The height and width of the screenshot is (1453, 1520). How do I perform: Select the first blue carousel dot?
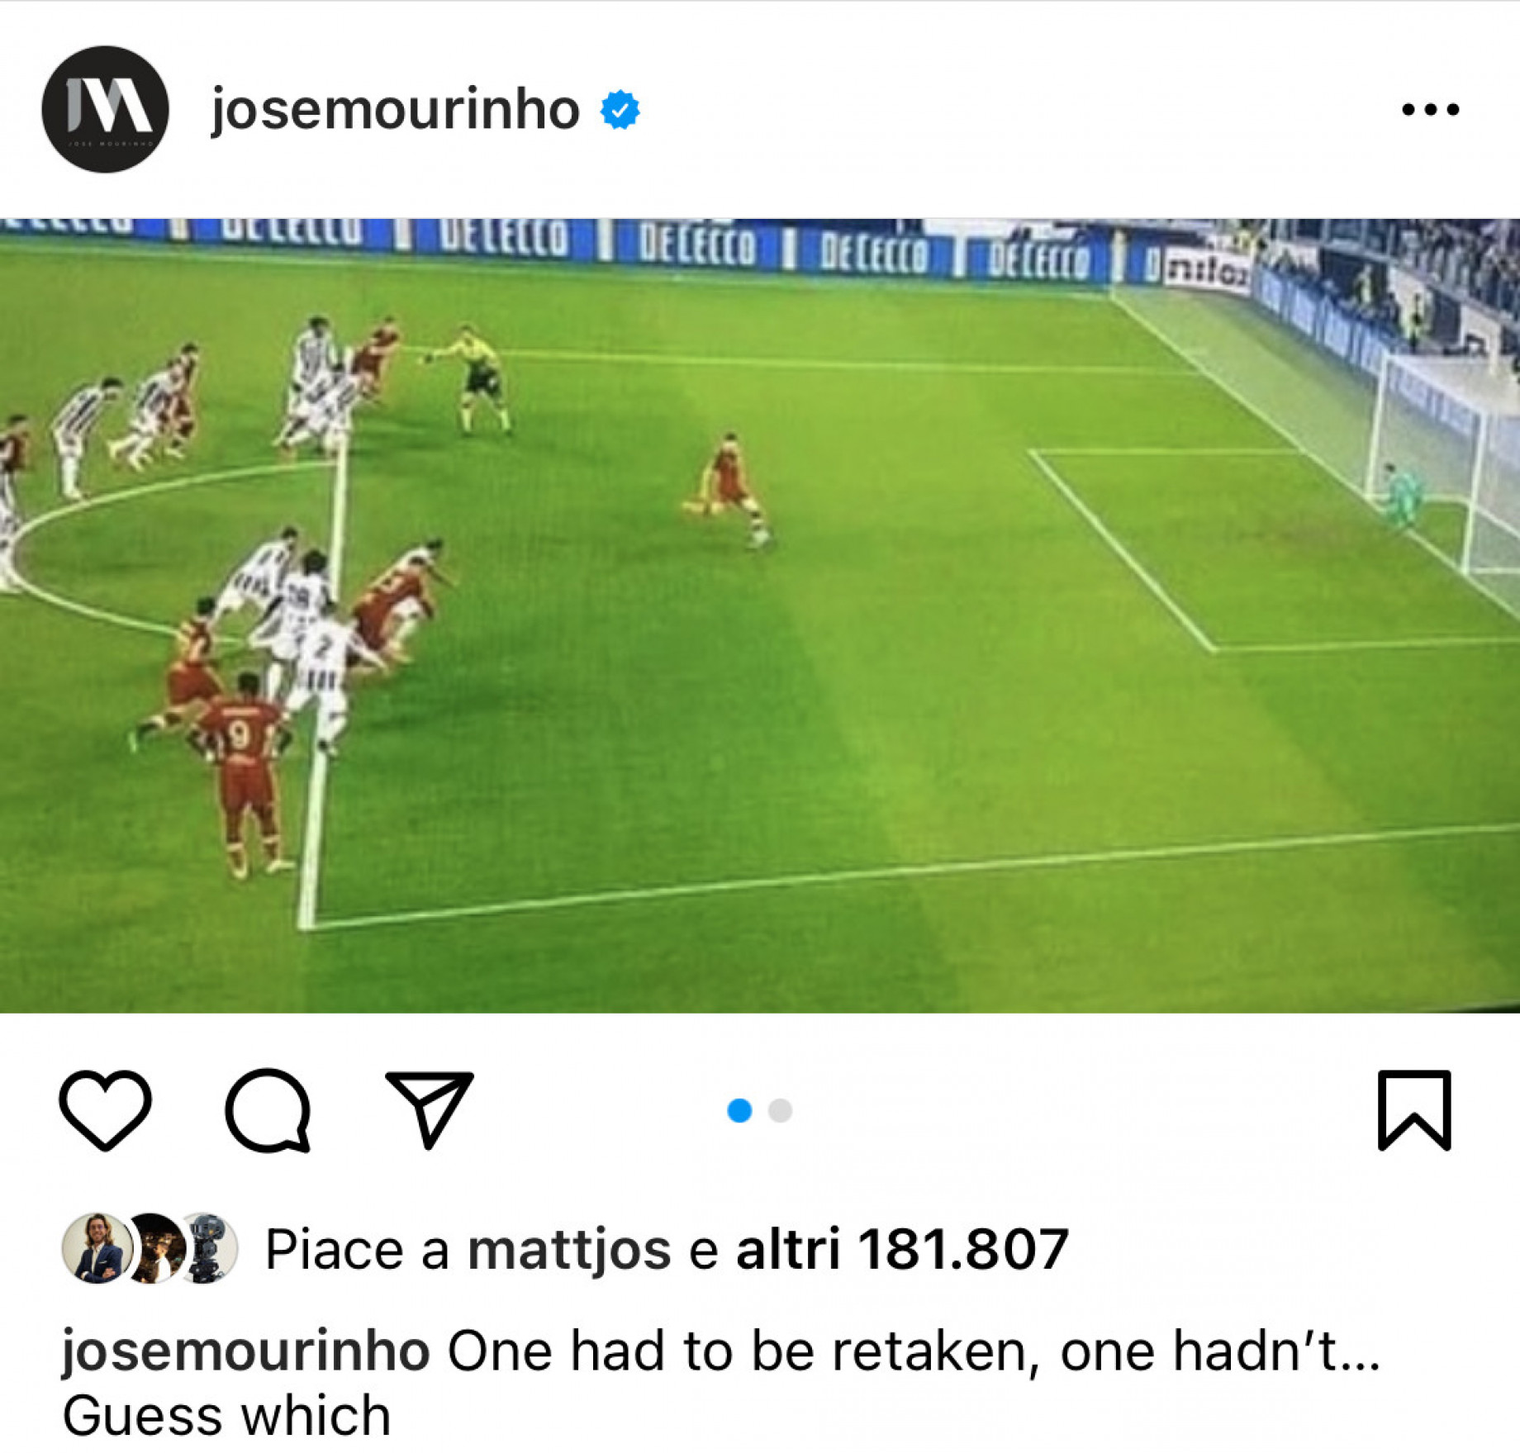point(739,1110)
